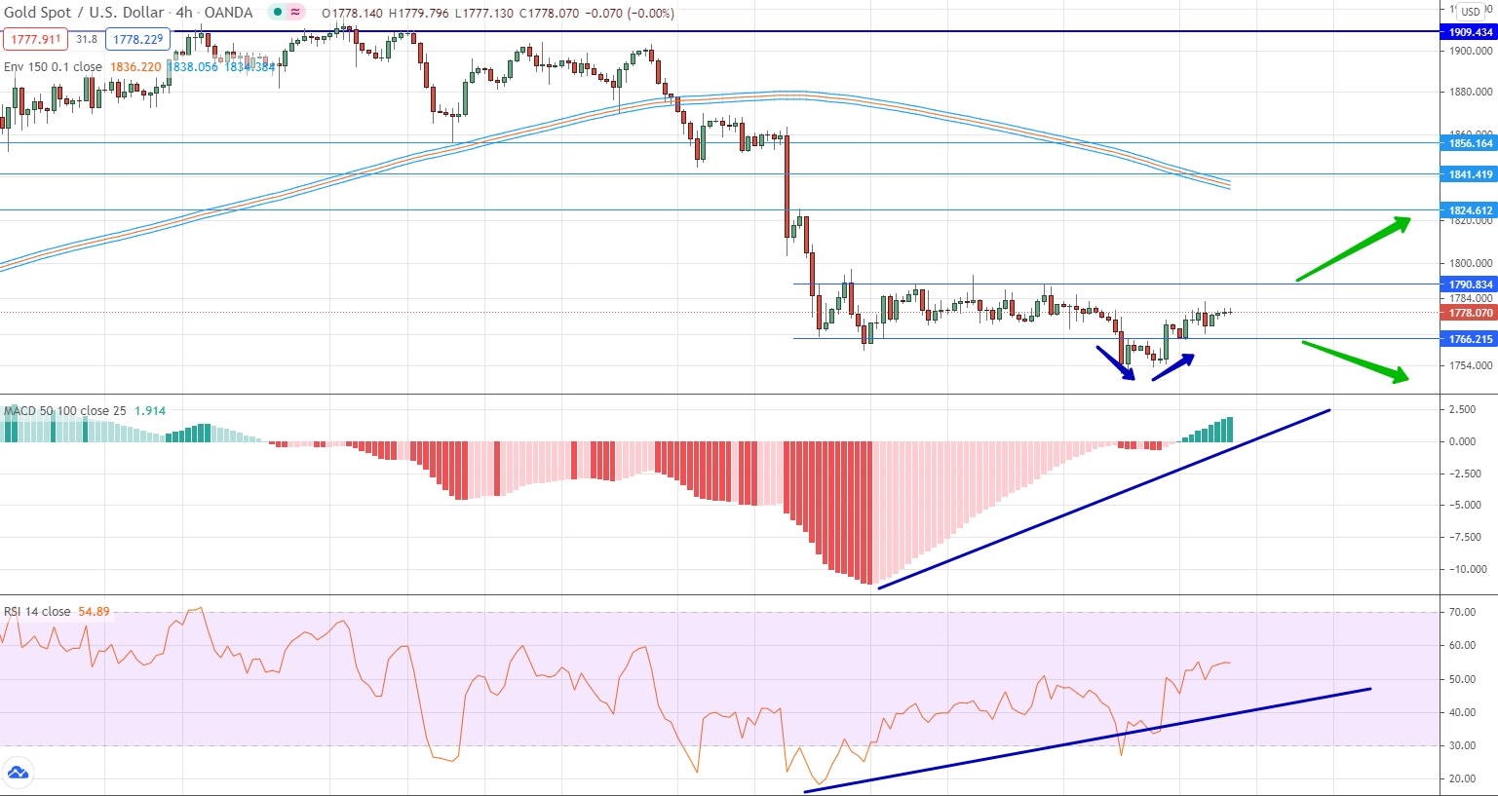
Task: Select the MACD 50 100 close 25 legend
Action: (65, 411)
